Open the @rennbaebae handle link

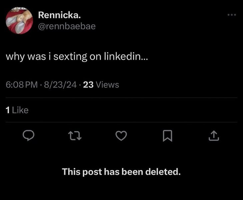point(67,26)
